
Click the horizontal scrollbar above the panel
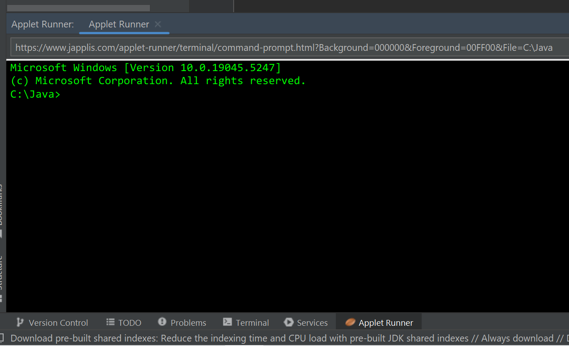point(78,8)
